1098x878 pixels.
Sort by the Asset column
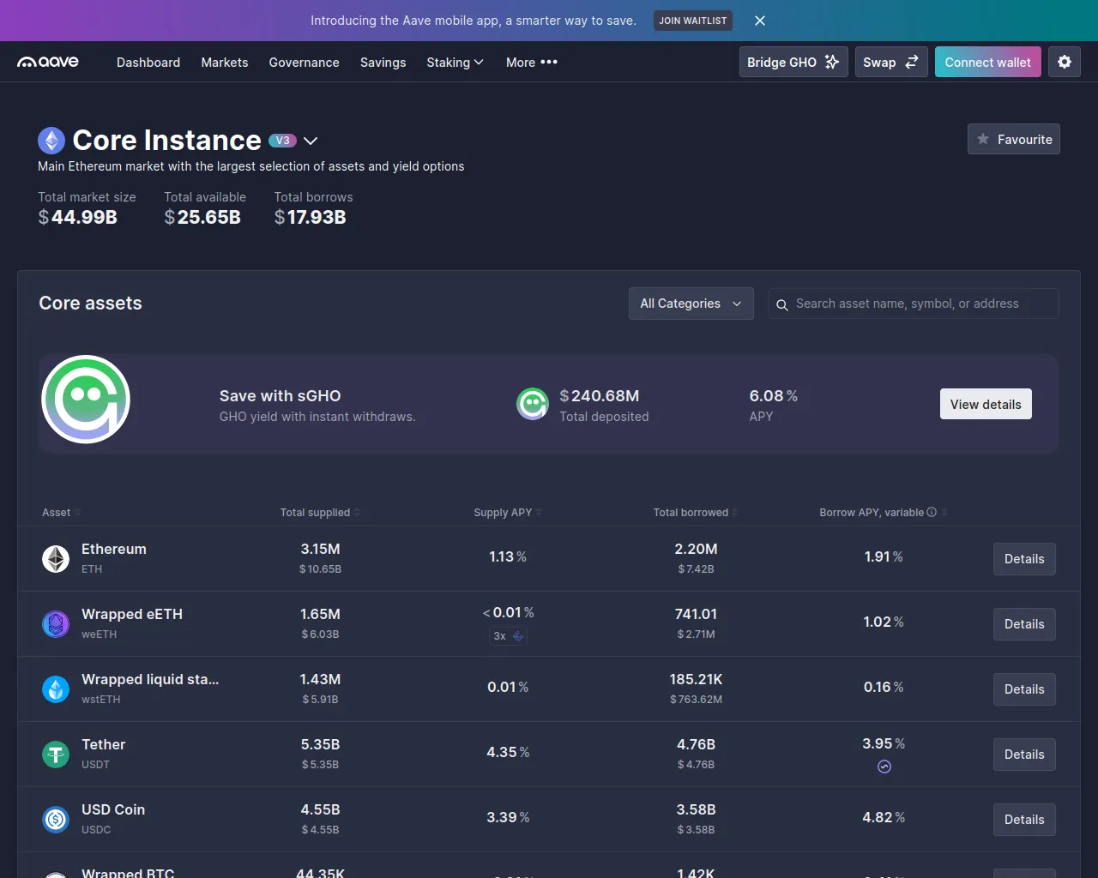[x=61, y=512]
